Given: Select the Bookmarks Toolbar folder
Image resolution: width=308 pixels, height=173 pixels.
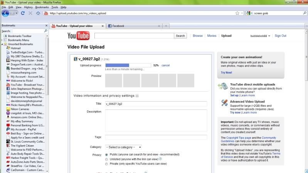Looking at the screenshot, I should pyautogui.click(x=20, y=36).
